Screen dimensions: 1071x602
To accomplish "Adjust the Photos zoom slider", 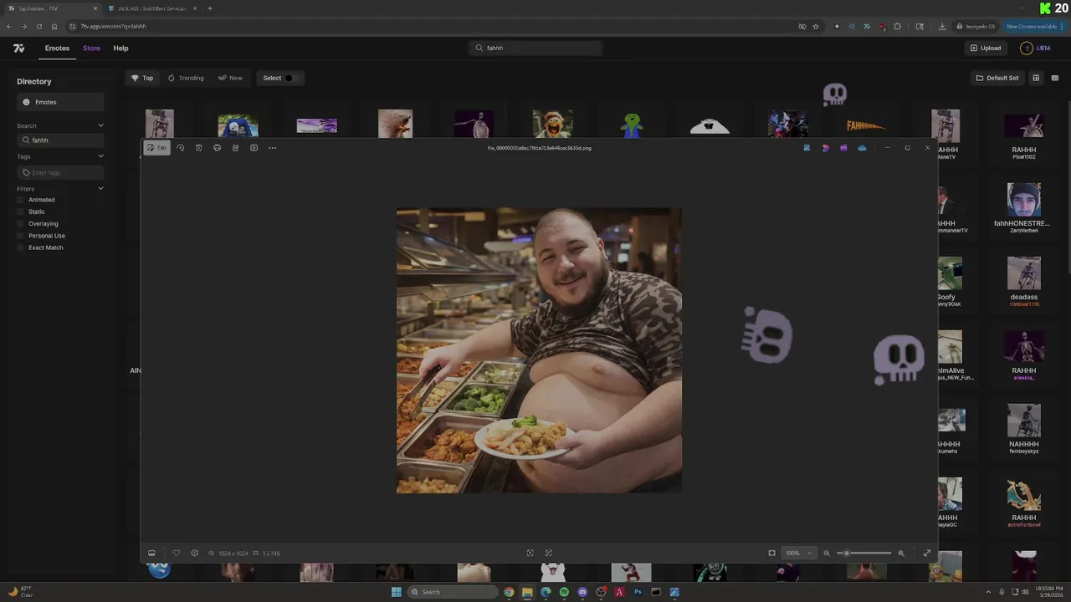I will coord(864,553).
